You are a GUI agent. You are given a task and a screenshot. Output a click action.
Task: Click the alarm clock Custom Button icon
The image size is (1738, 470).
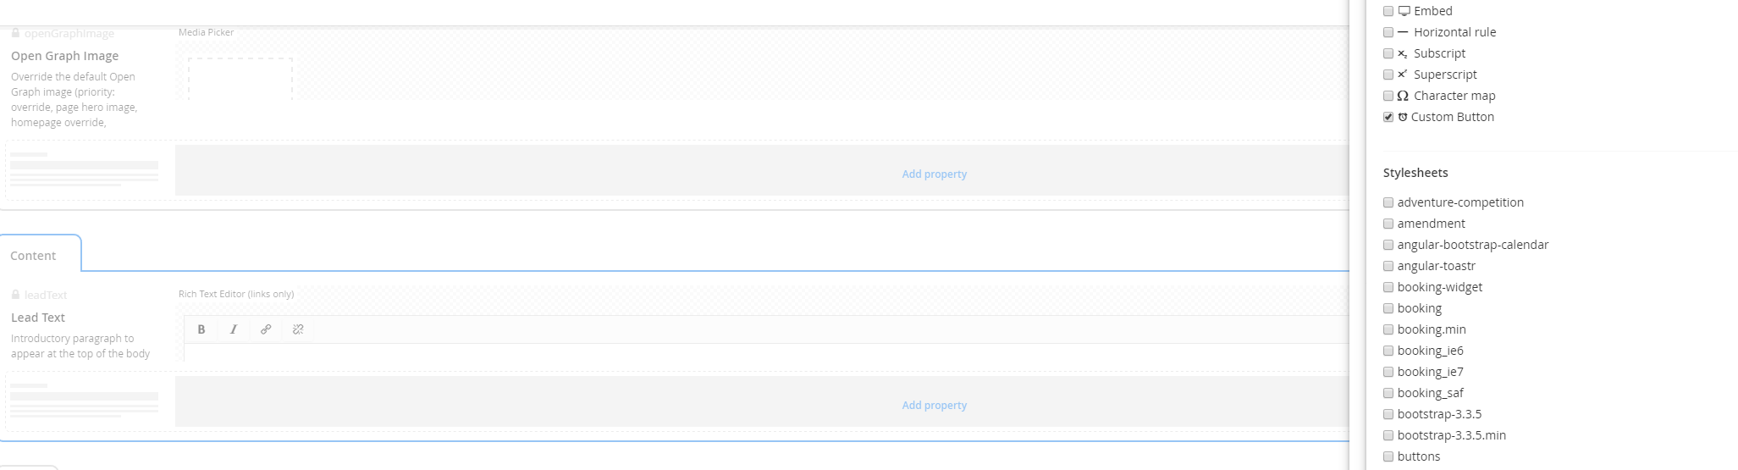[x=1403, y=117]
